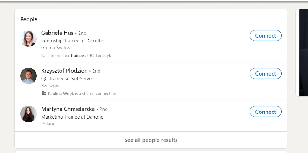The image size is (308, 153).
Task: Open Martyna Chmielarska name link
Action: (x=68, y=109)
